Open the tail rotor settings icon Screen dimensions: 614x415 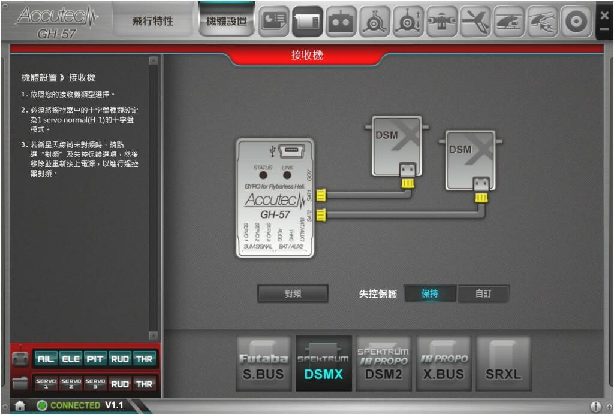[x=475, y=21]
